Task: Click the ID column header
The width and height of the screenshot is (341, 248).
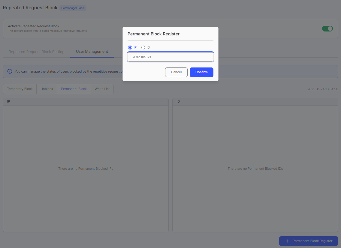Action: (178, 101)
